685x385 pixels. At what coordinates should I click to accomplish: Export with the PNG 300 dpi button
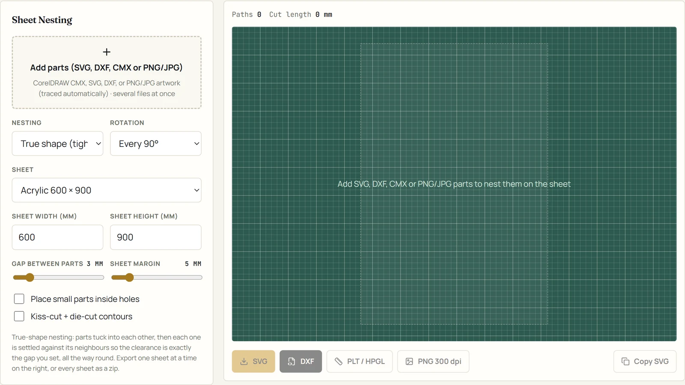(433, 361)
